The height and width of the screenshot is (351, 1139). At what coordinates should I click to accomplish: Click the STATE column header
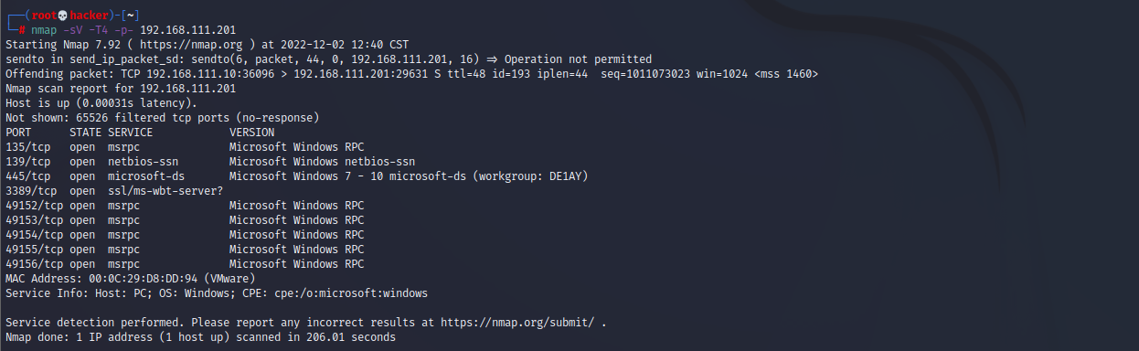point(85,132)
